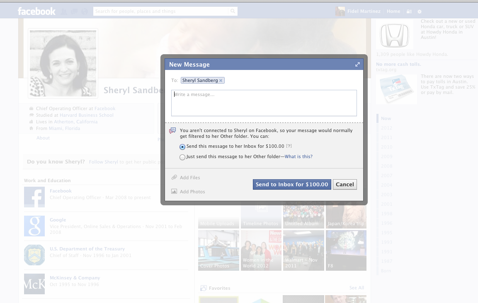Click the Favorites thumbs-up icon
This screenshot has height=303, width=478.
[203, 288]
